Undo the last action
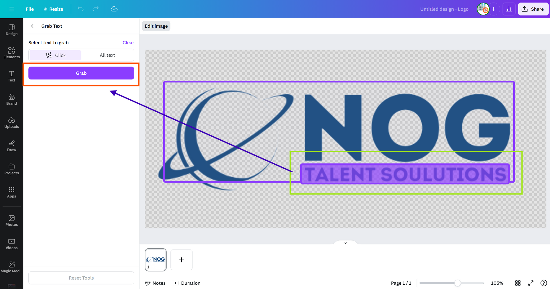 coord(80,9)
